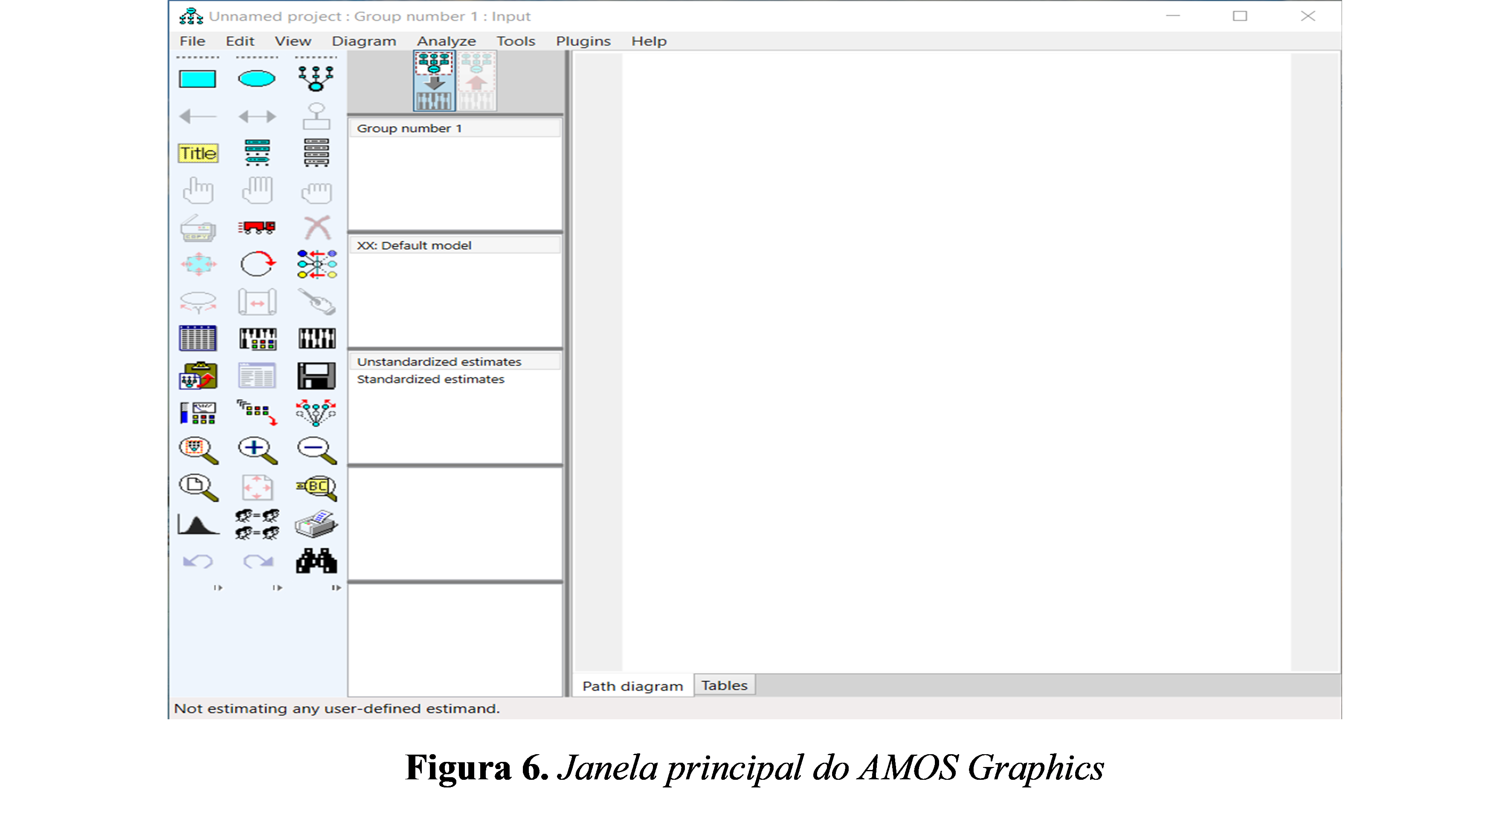
Task: Click the binoculars search icon
Action: pos(316,561)
